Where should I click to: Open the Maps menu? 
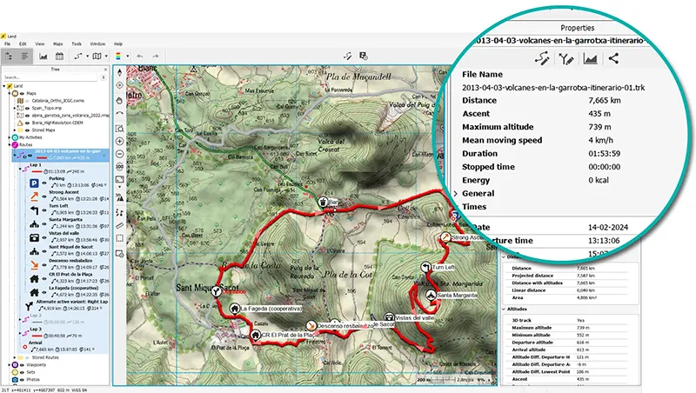tap(57, 43)
